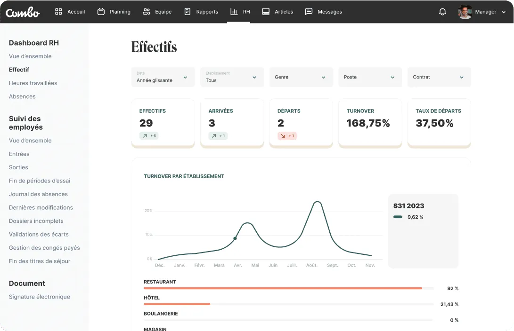This screenshot has width=514, height=331.
Task: Click the Accueil grid icon
Action: (x=58, y=12)
